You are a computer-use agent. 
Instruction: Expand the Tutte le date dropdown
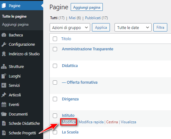(x=133, y=27)
